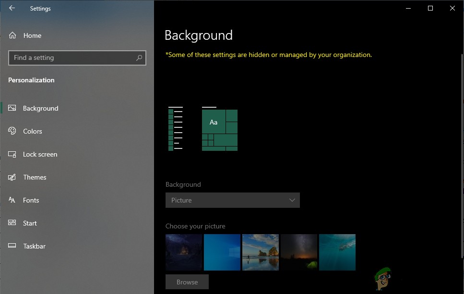The height and width of the screenshot is (294, 464).
Task: Select the blue Windows logo wallpaper thumbnail
Action: pos(222,252)
